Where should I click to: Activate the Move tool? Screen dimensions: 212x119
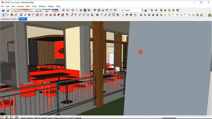click(46, 15)
